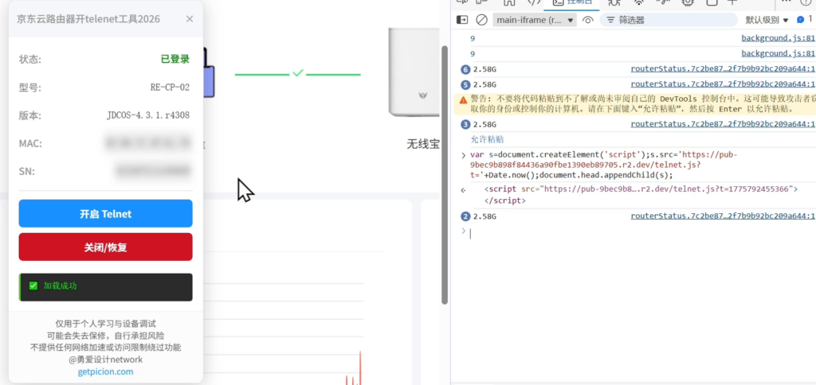816x385 pixels.
Task: Open the main-iframe context dropdown
Action: [x=535, y=20]
